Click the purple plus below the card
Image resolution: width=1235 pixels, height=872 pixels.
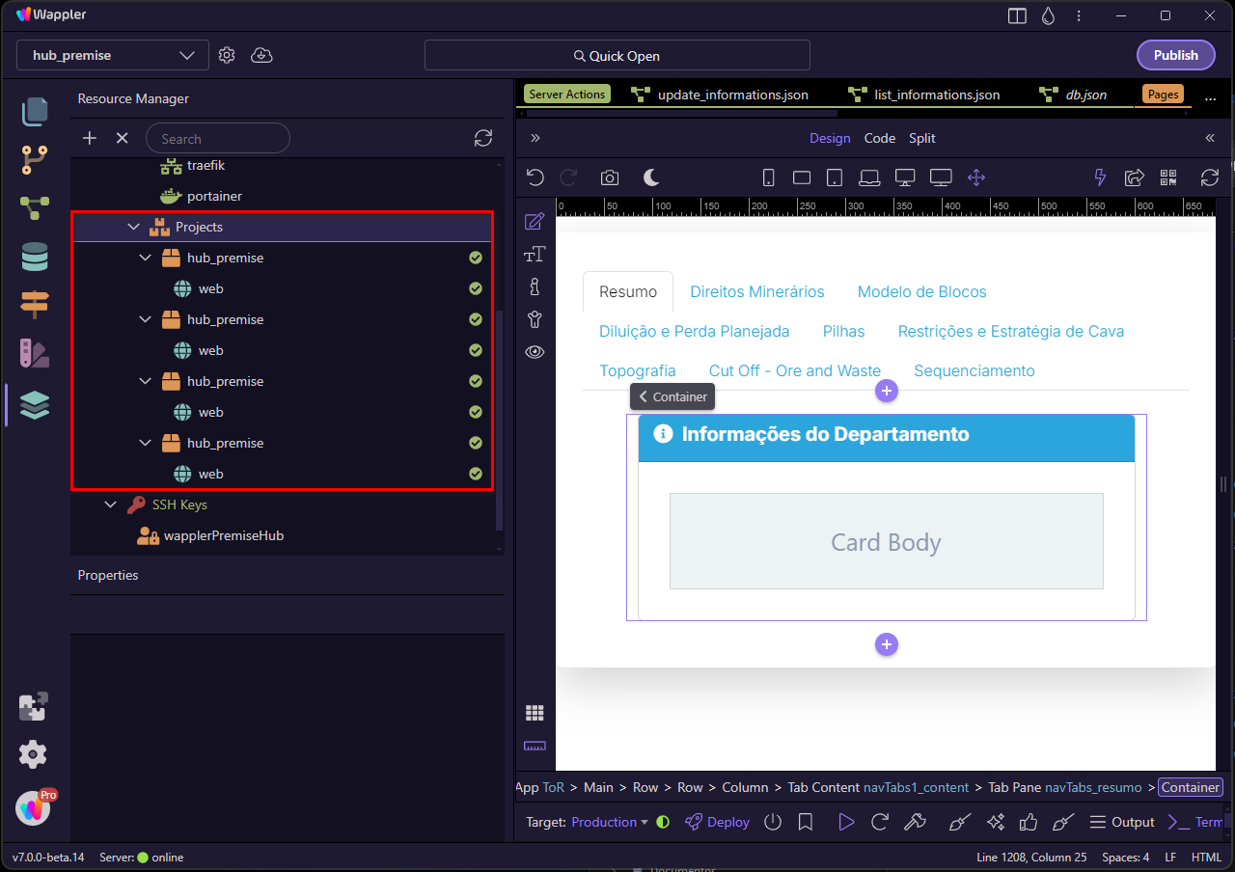click(x=887, y=644)
